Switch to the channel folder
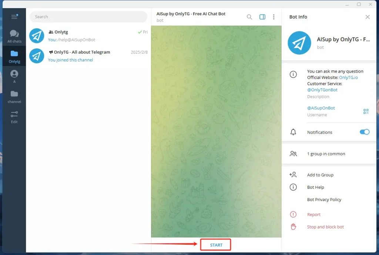The width and height of the screenshot is (379, 255). click(14, 97)
